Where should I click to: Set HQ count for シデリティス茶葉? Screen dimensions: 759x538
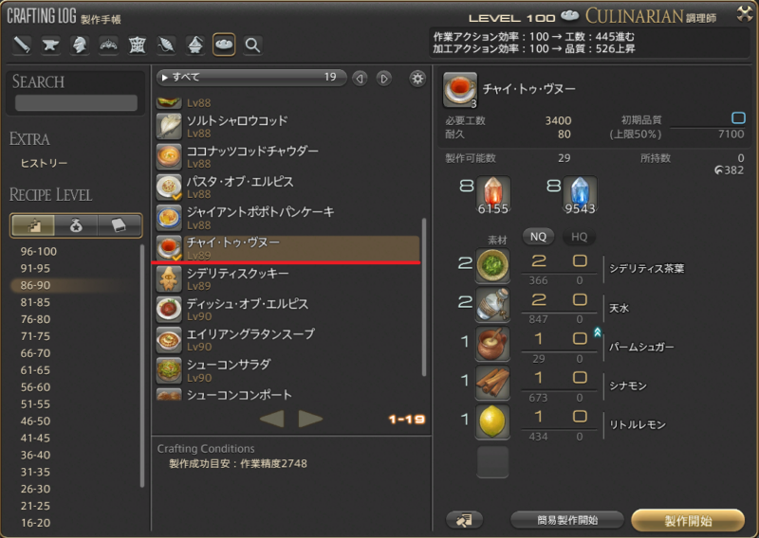pyautogui.click(x=580, y=261)
